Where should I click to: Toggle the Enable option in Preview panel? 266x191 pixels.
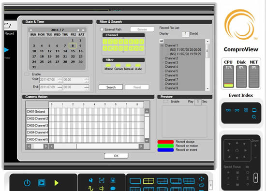(x=165, y=102)
